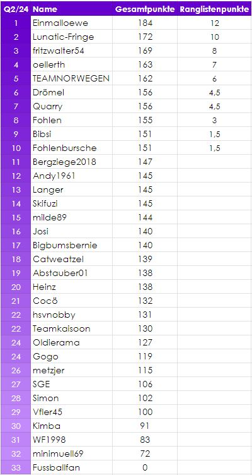Screen dimensions: 252x475
Task: Click the Gesamtpunkte column header
Action: tap(145, 9)
